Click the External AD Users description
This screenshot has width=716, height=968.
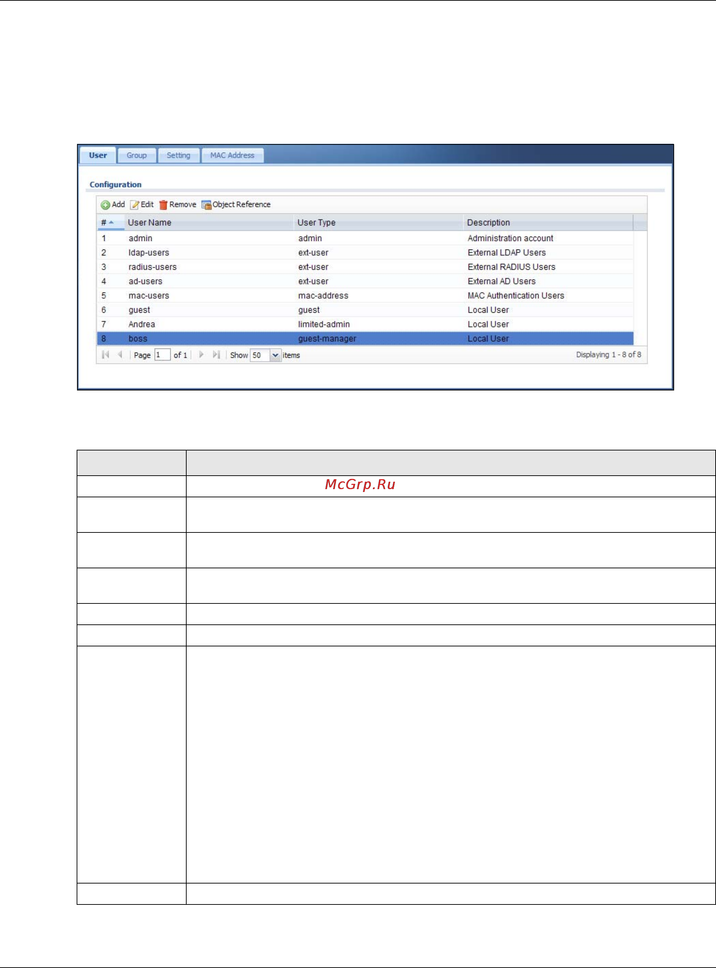[x=501, y=281]
